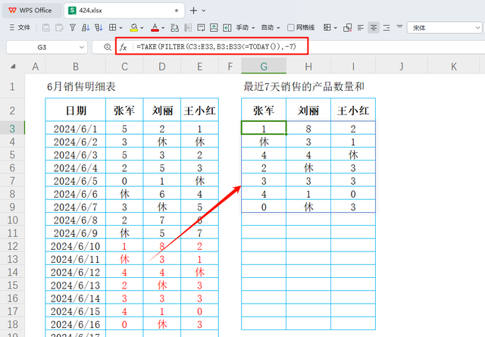The height and width of the screenshot is (337, 485).
Task: Click the greyed-out column split icon
Action: pos(188,28)
